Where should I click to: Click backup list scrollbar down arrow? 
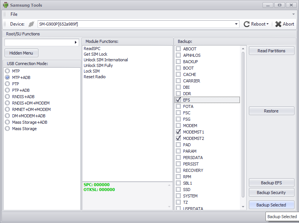243,206
